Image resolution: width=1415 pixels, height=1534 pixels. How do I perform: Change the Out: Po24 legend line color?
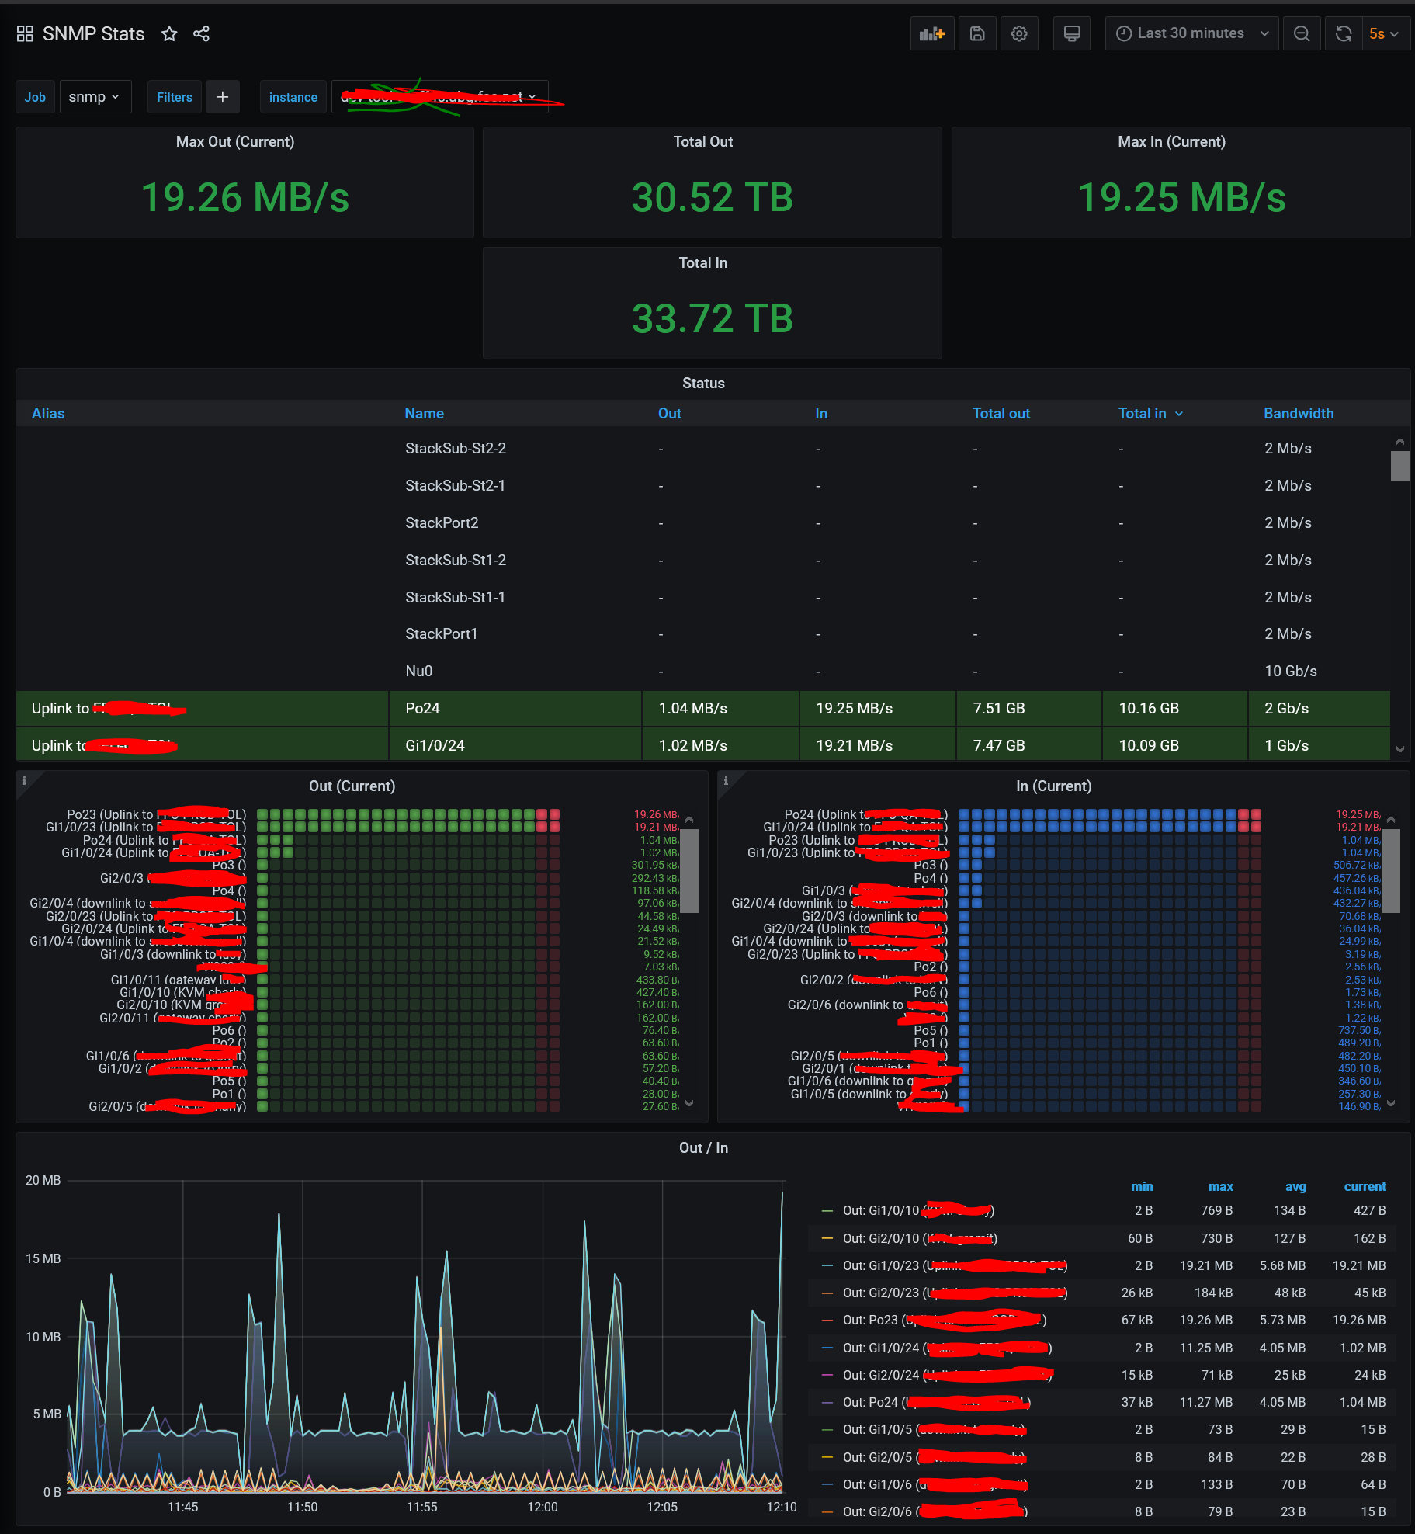click(x=827, y=1402)
